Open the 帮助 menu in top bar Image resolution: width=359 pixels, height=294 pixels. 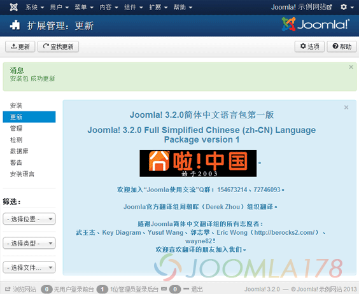pyautogui.click(x=183, y=8)
